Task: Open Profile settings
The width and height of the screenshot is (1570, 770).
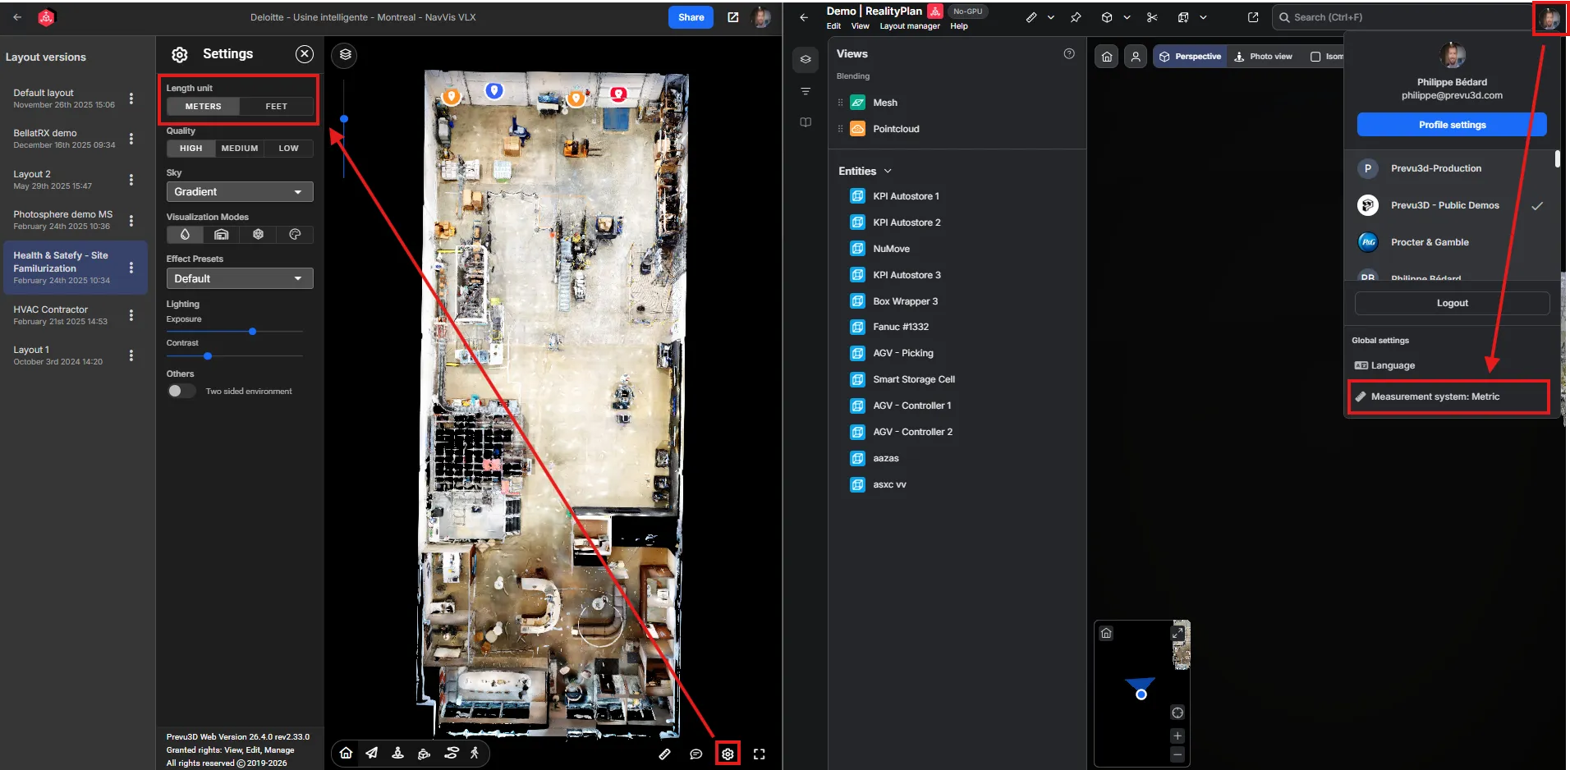Action: click(x=1452, y=125)
